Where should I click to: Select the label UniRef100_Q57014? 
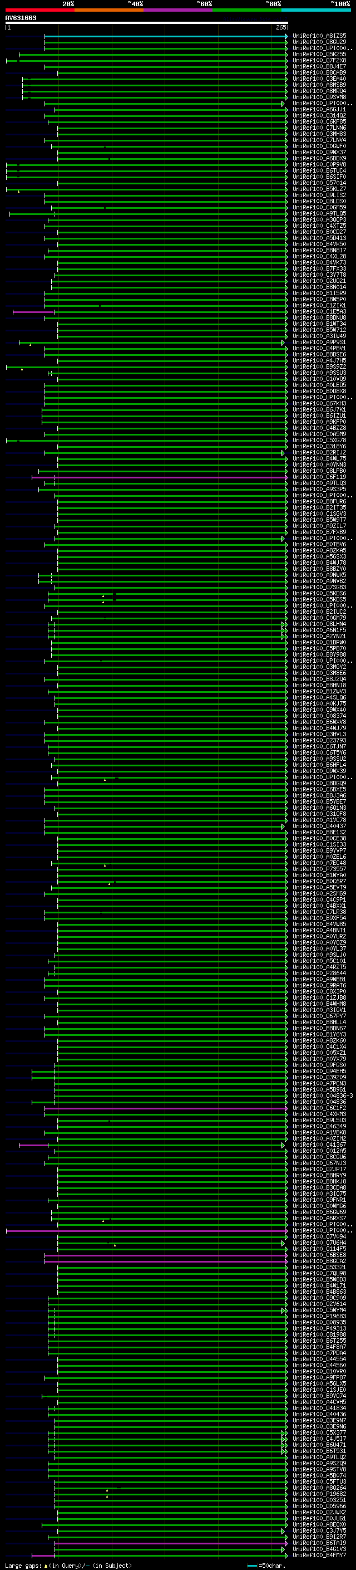(x=319, y=183)
